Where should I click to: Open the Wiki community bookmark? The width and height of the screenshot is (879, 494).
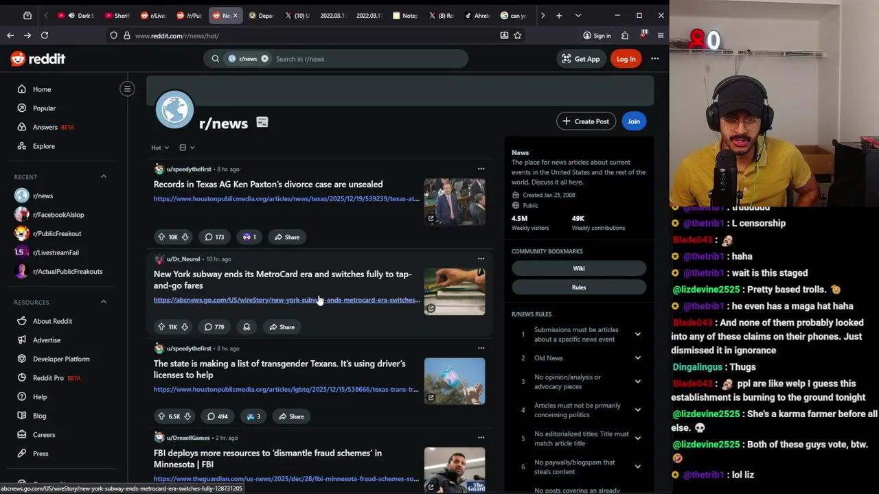click(x=579, y=268)
